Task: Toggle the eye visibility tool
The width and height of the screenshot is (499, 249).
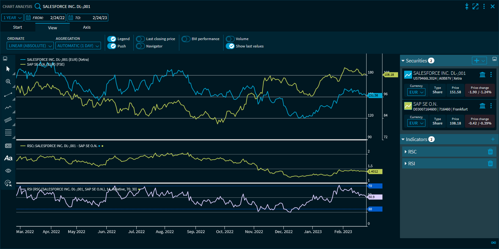Action: tap(8, 171)
